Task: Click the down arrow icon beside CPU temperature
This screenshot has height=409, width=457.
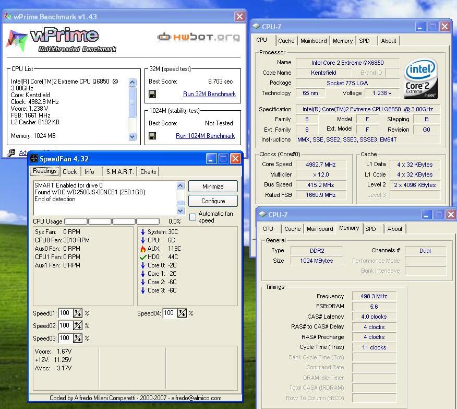Action: (x=143, y=240)
